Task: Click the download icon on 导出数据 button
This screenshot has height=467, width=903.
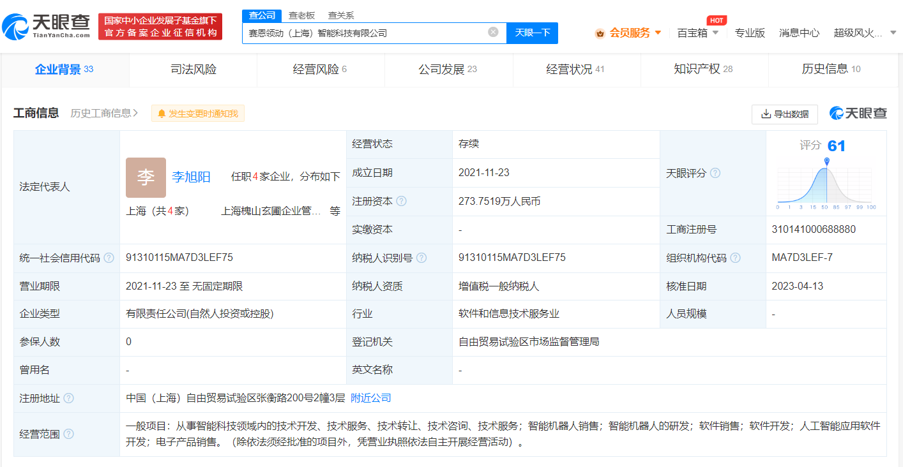Action: pyautogui.click(x=765, y=114)
